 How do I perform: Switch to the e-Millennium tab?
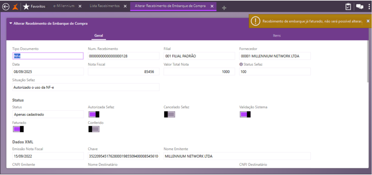pos(64,6)
